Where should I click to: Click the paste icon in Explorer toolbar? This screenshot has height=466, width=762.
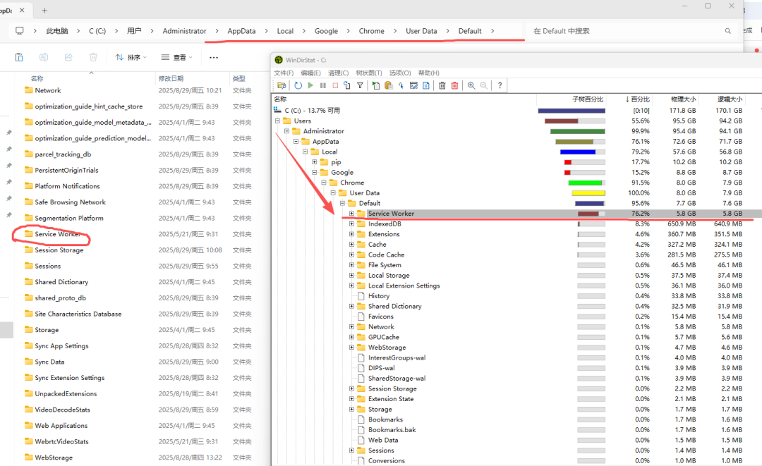(19, 57)
